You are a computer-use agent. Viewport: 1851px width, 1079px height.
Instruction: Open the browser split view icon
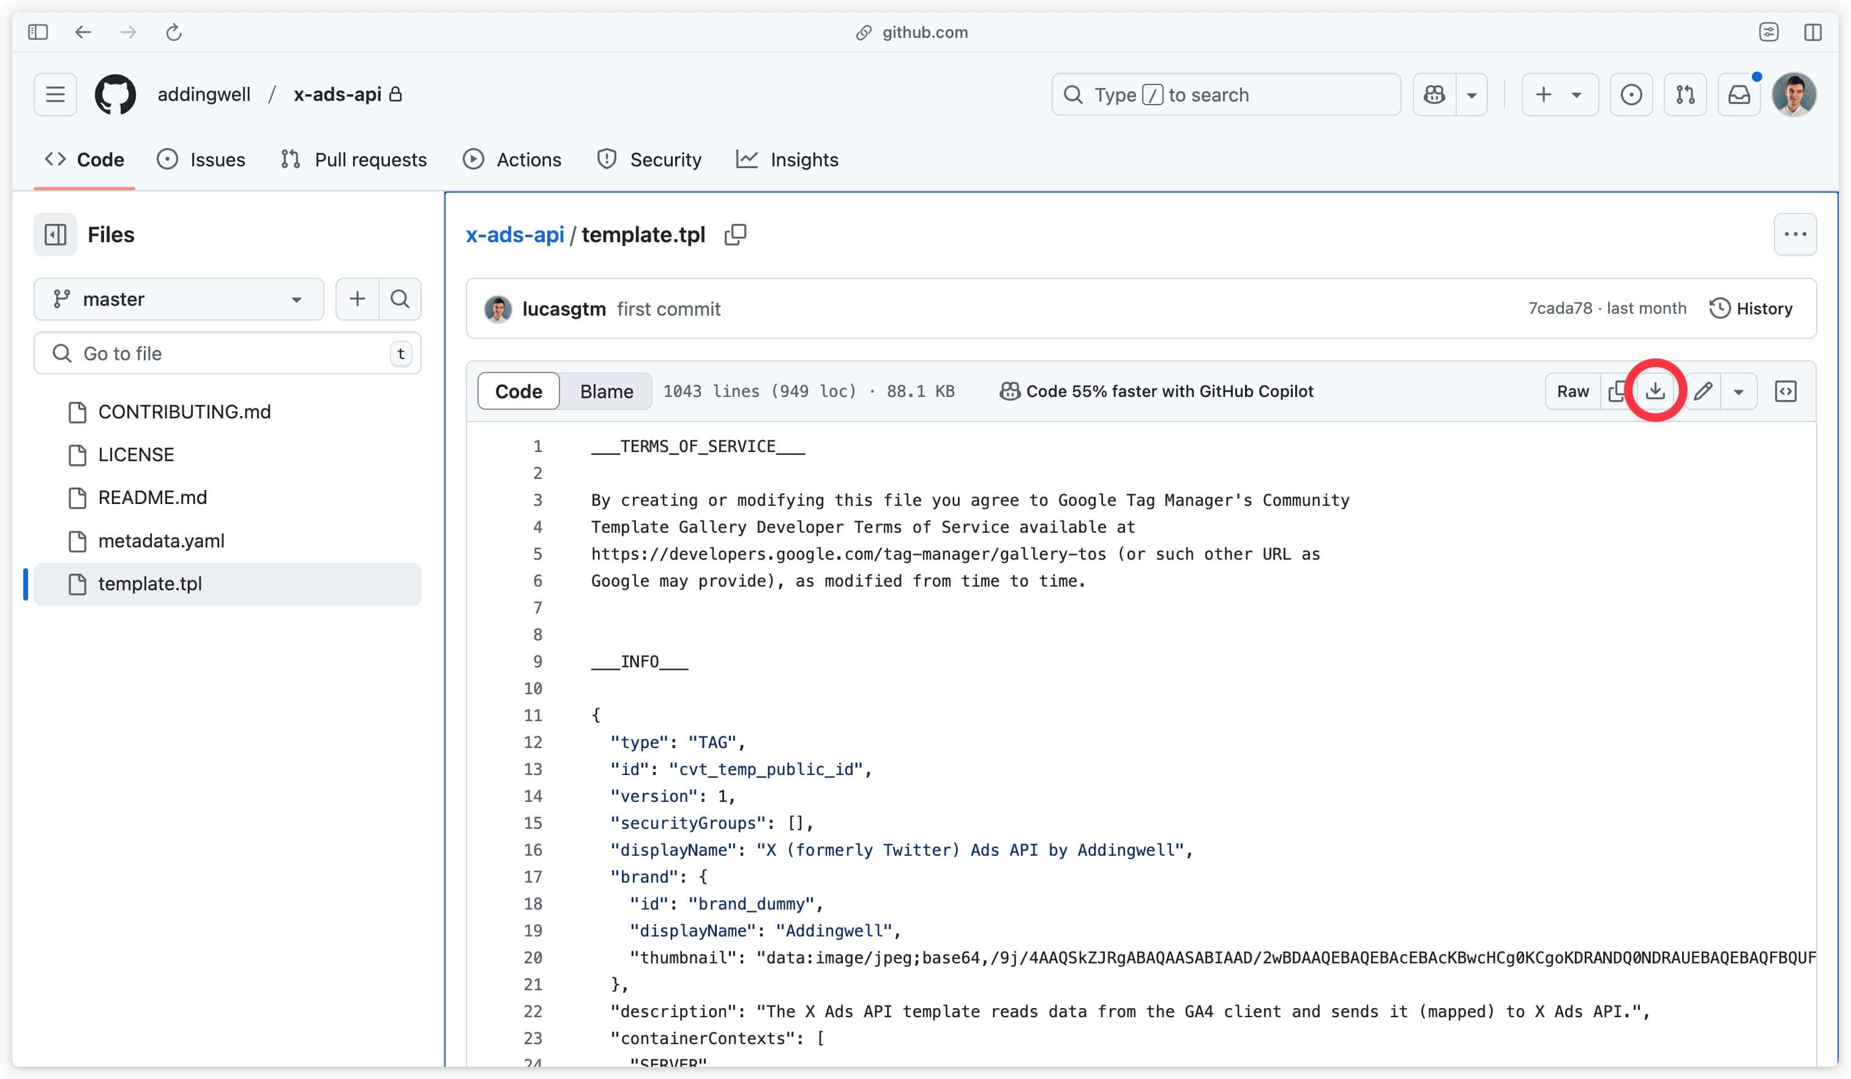[x=1812, y=32]
